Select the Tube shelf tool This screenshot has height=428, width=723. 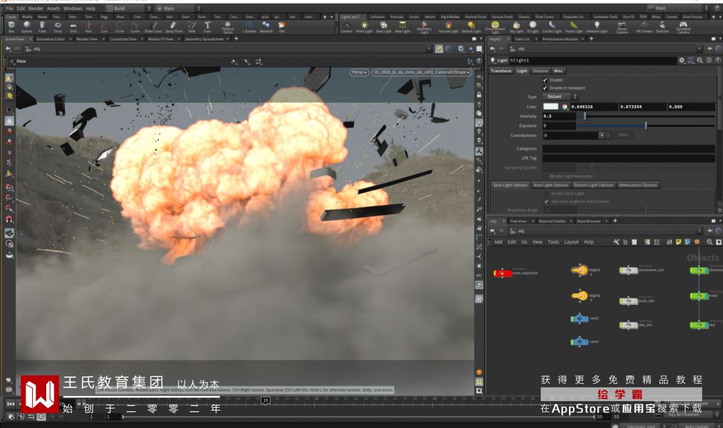(42, 27)
